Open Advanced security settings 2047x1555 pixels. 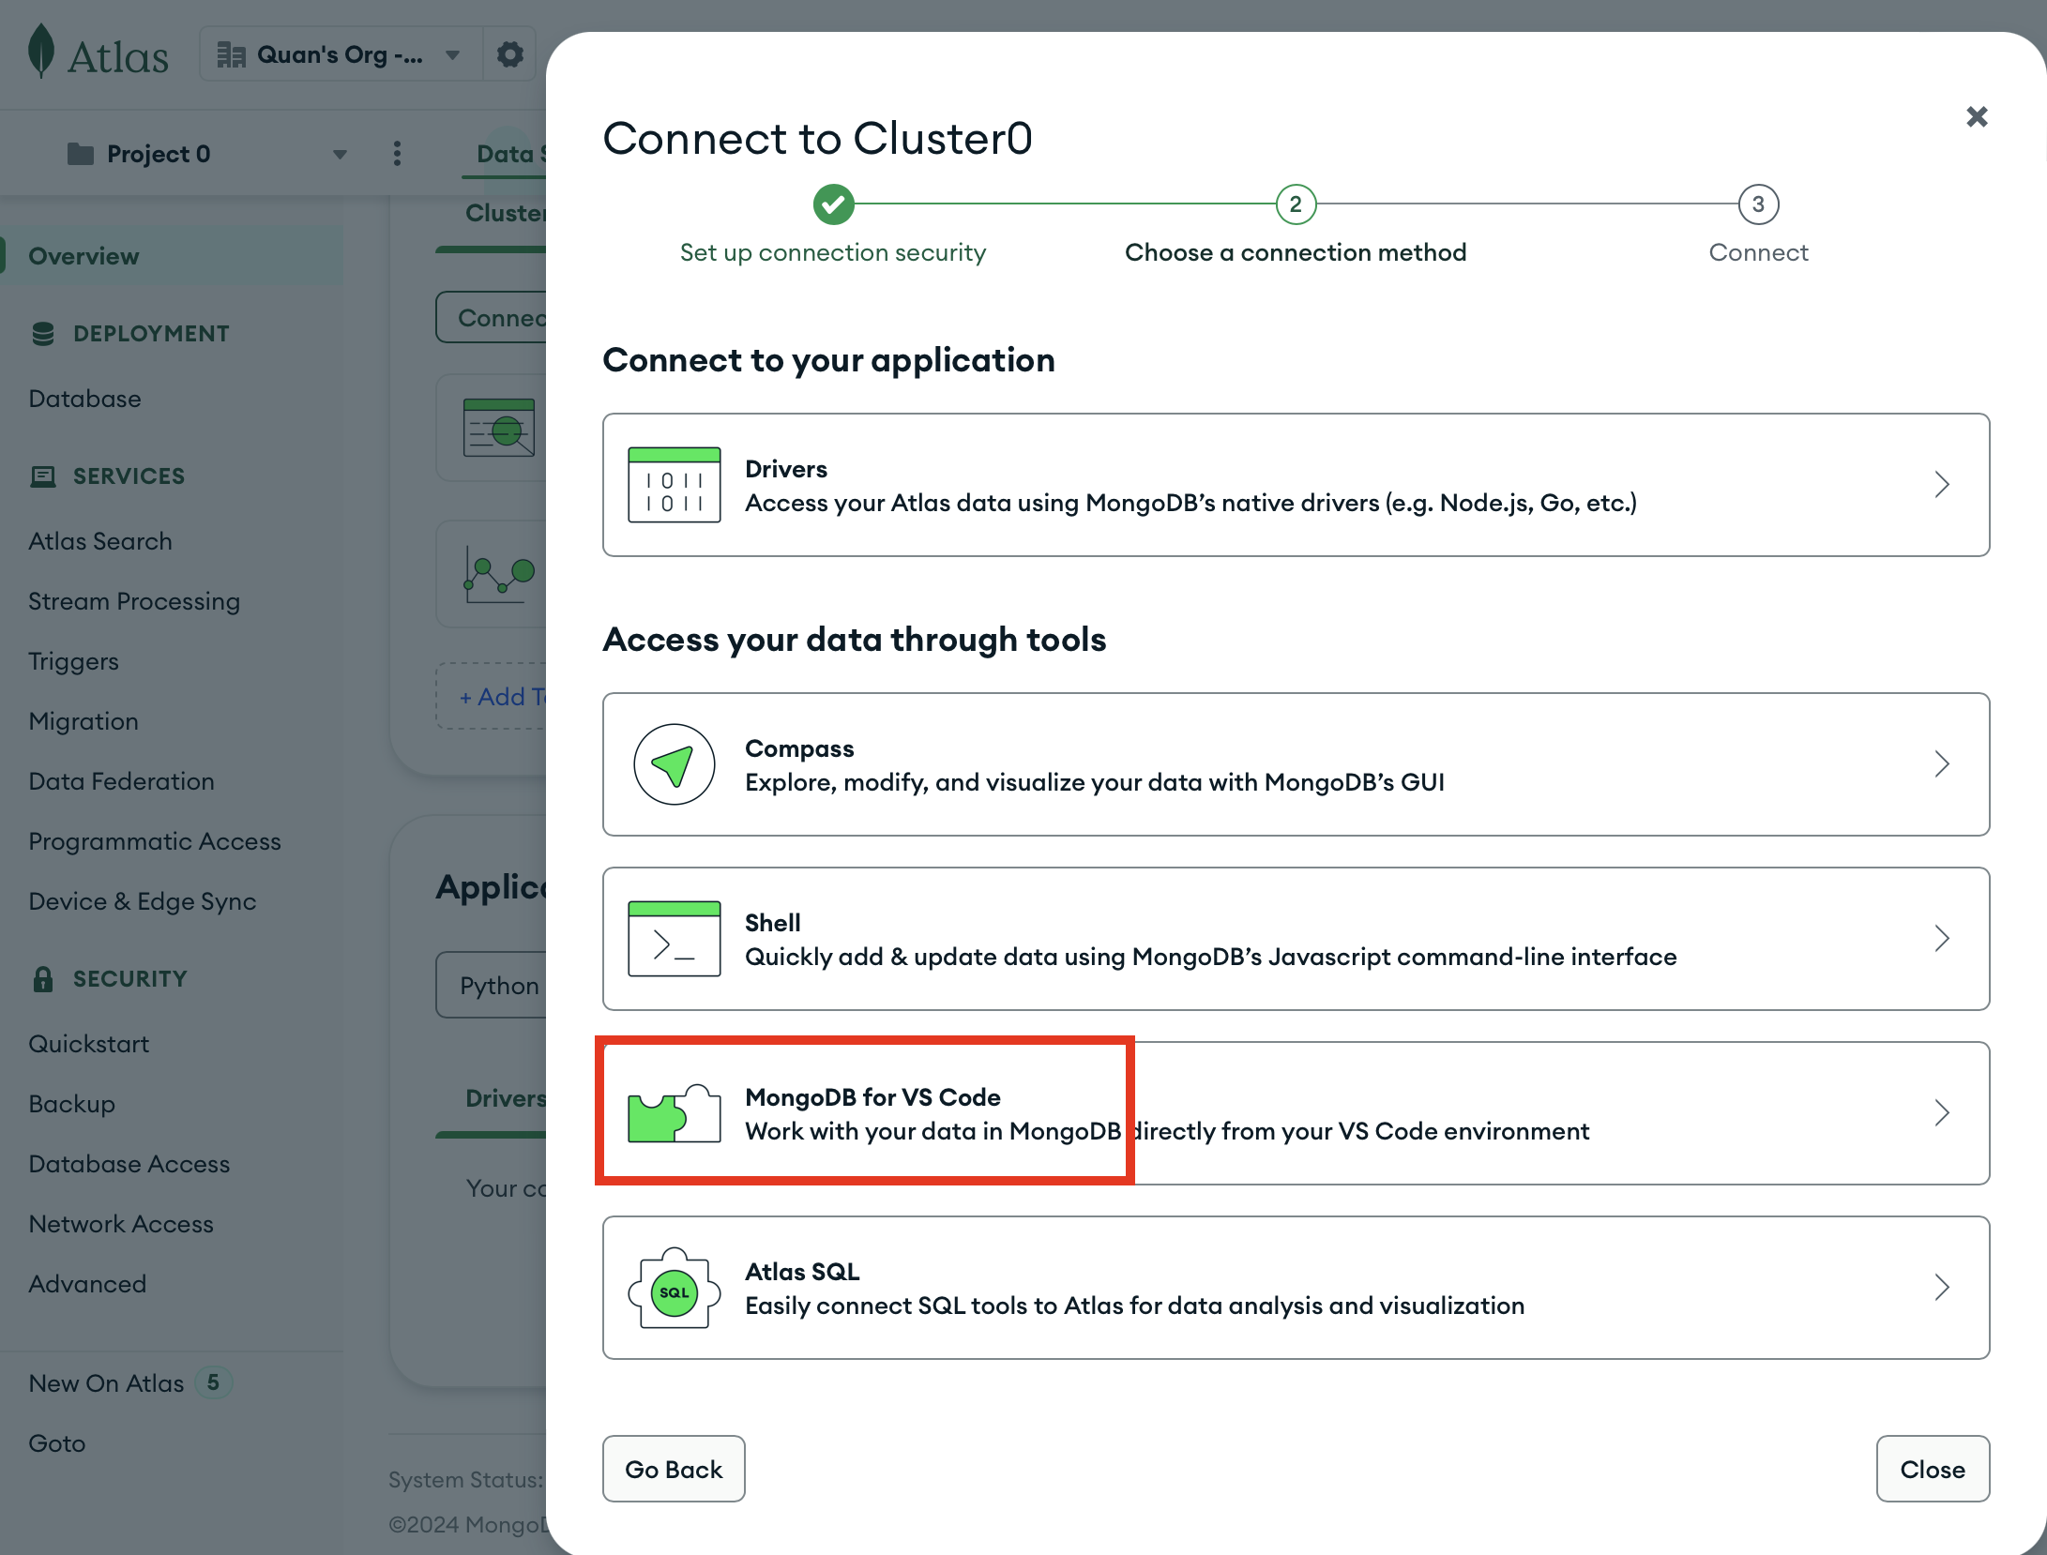coord(87,1284)
